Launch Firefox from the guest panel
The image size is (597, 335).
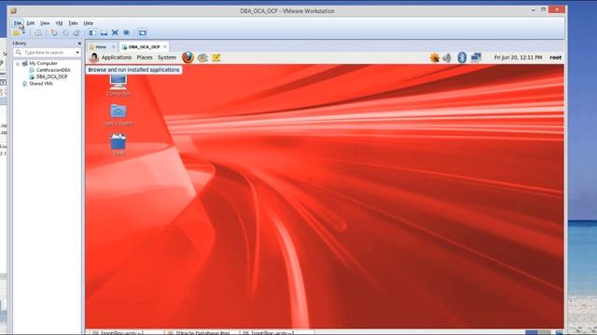pos(187,58)
